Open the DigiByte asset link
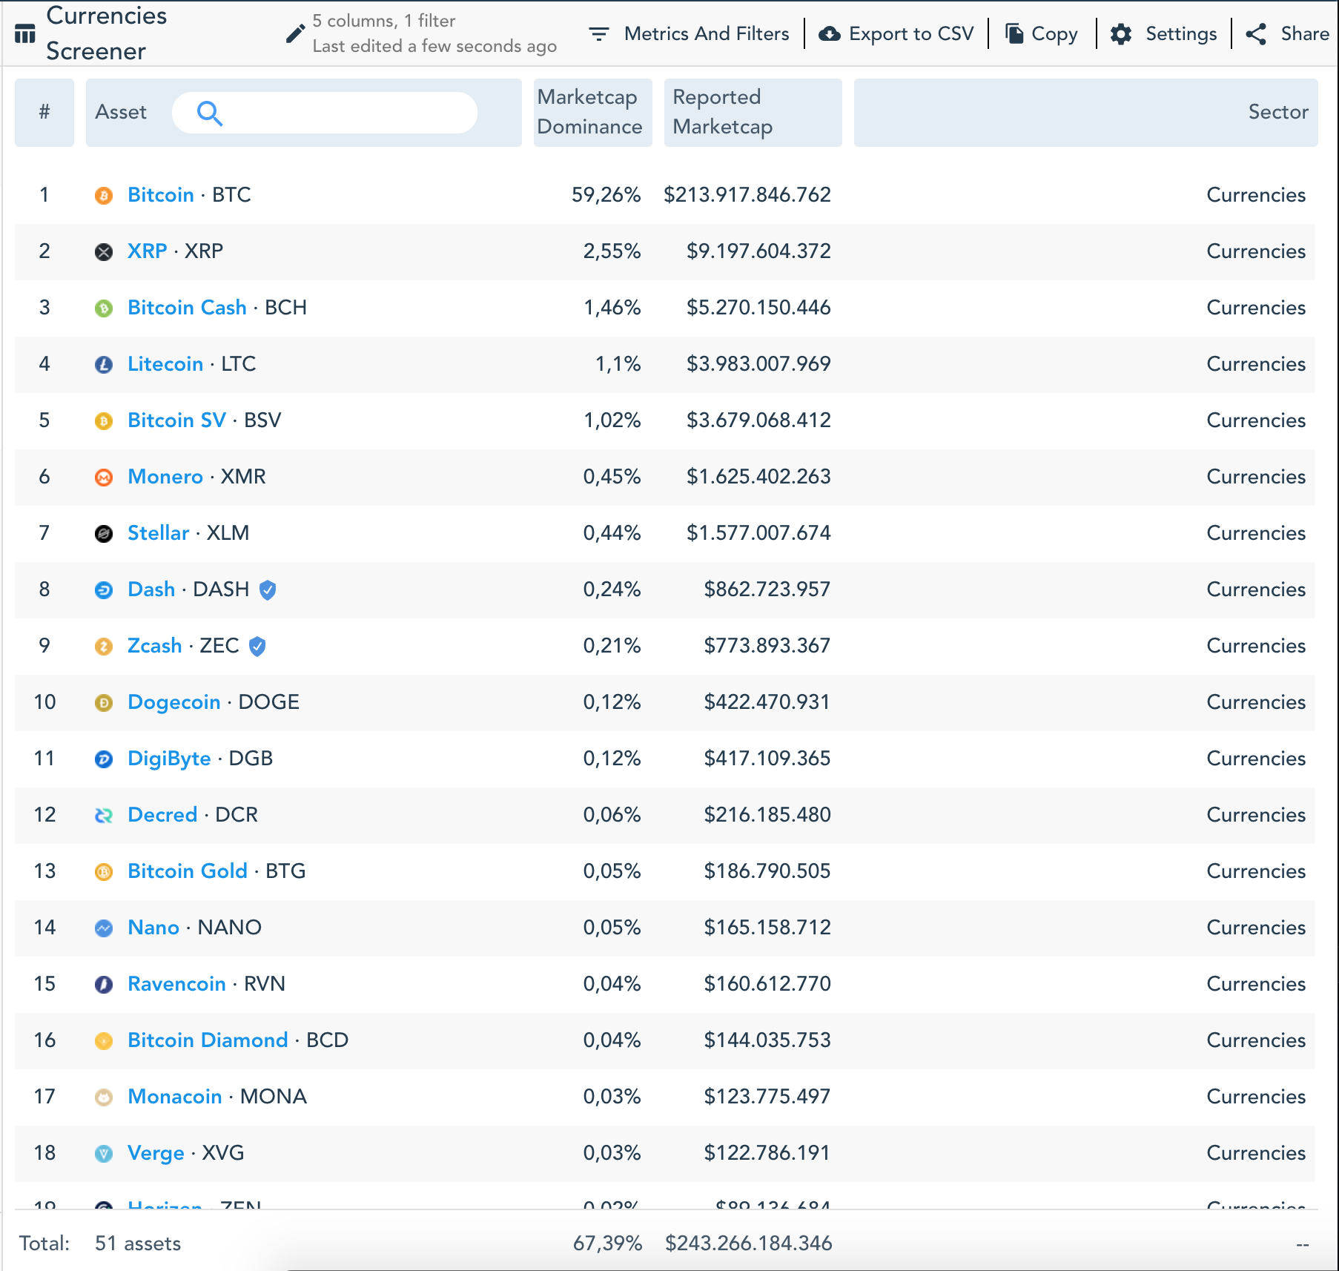Screen dimensions: 1339x1271 [x=169, y=759]
